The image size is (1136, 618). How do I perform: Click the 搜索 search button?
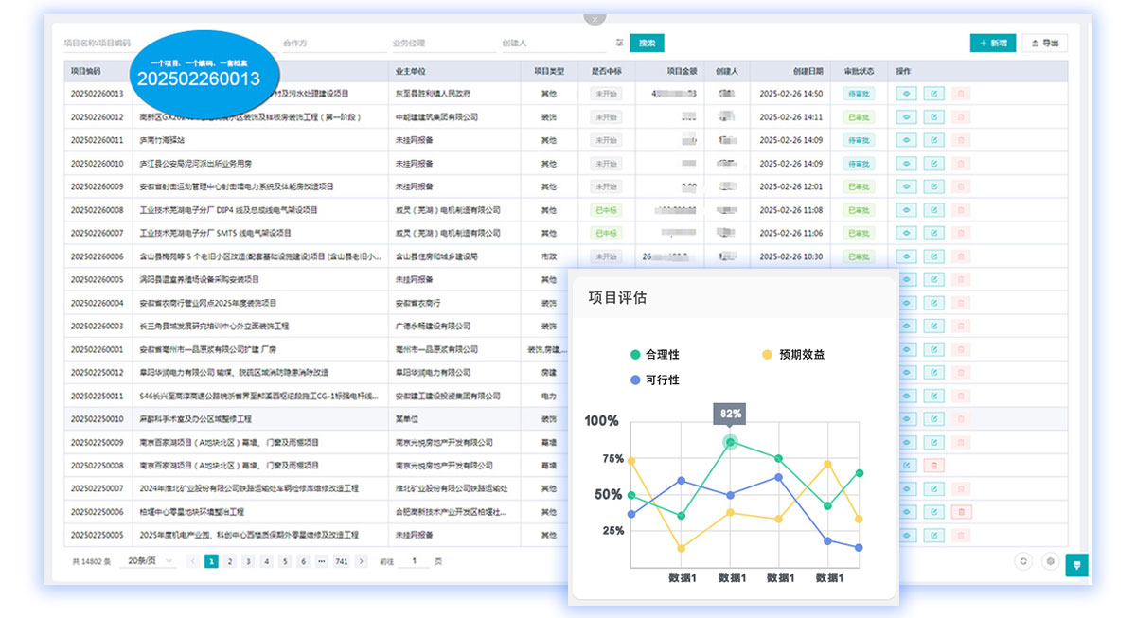tap(647, 43)
